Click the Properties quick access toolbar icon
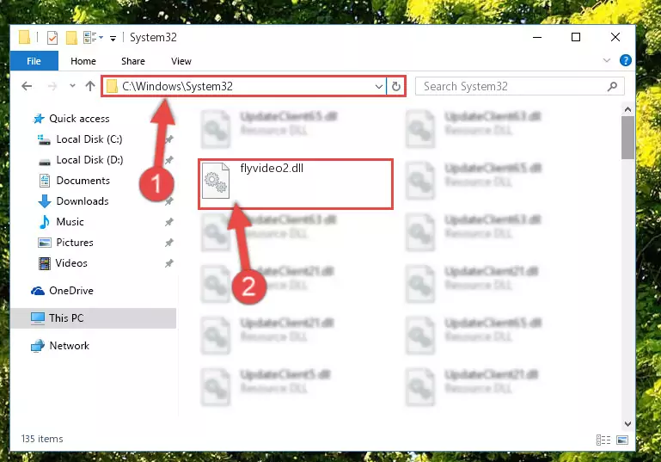 [52, 38]
